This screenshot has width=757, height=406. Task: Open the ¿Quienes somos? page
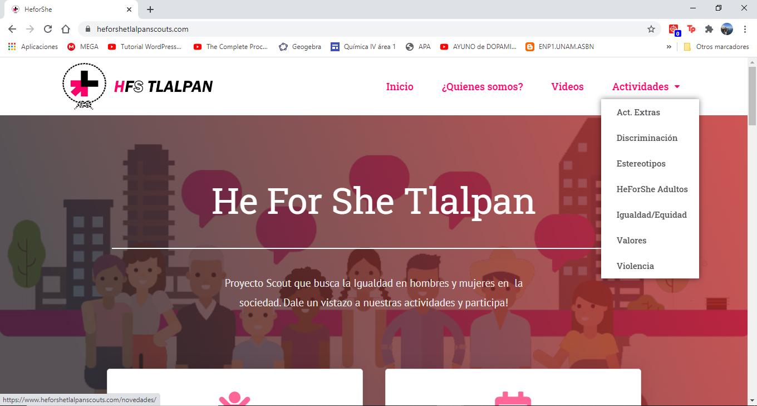(x=482, y=87)
